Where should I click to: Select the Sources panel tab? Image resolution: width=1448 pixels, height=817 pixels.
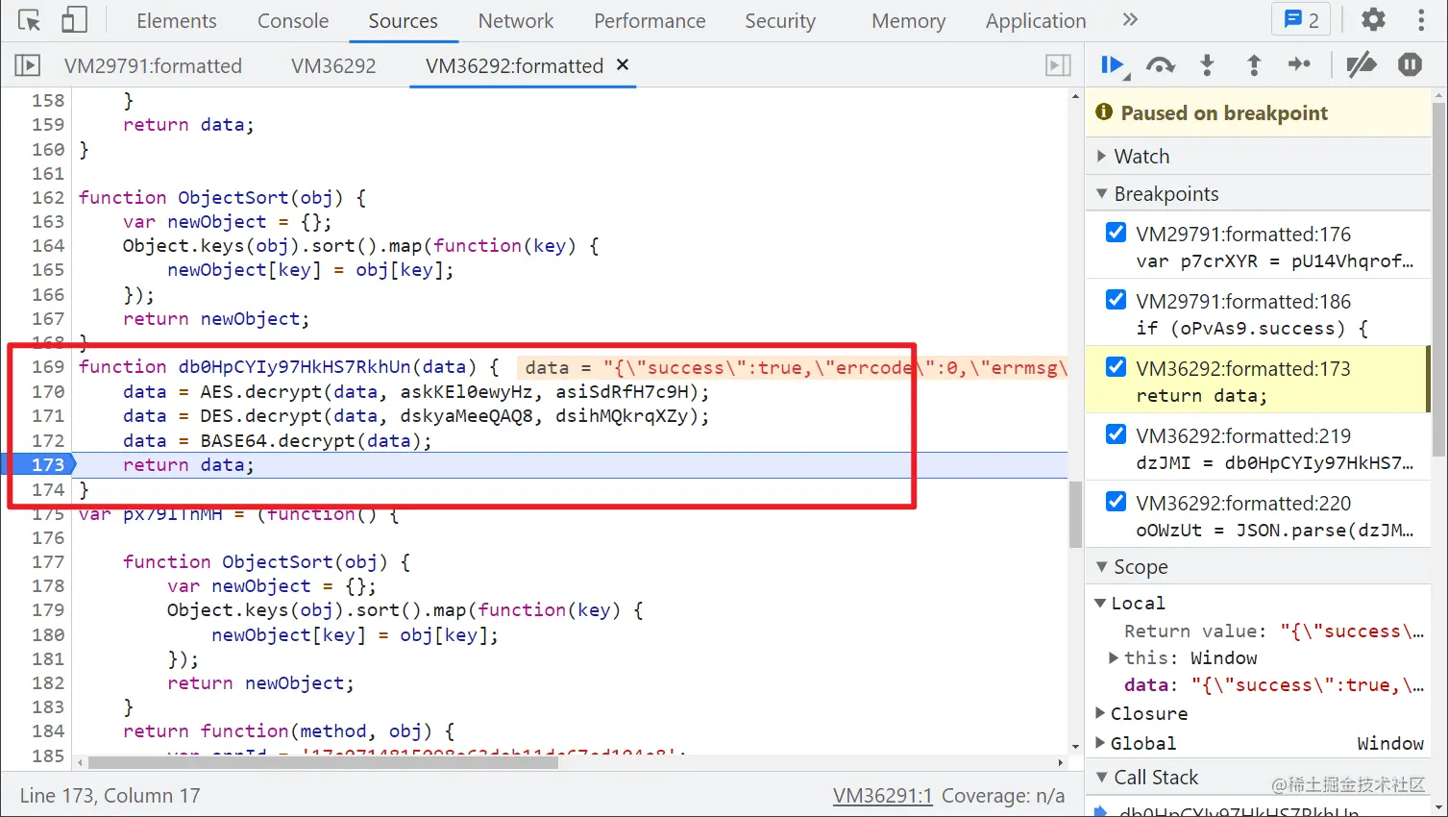[404, 20]
